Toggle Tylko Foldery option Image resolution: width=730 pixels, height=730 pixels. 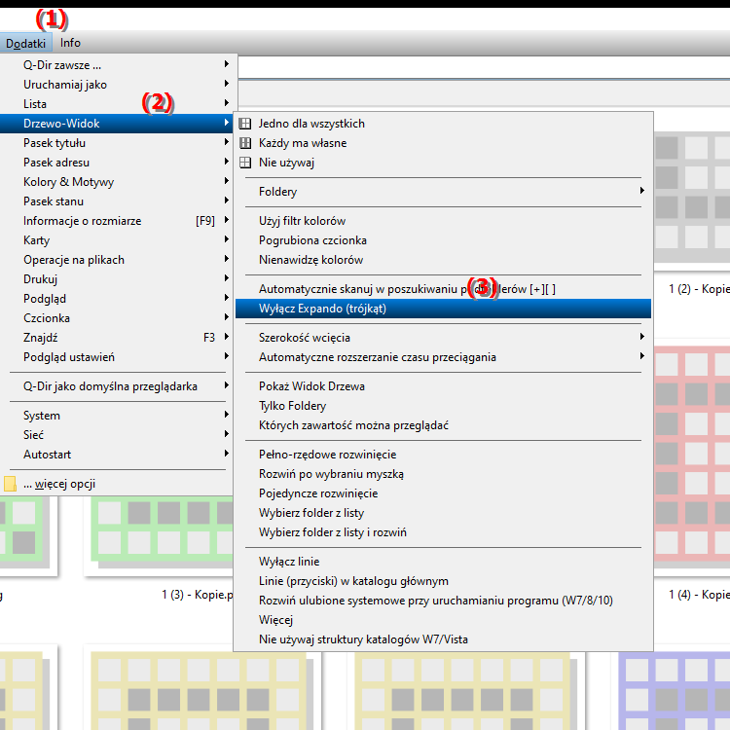443,406
